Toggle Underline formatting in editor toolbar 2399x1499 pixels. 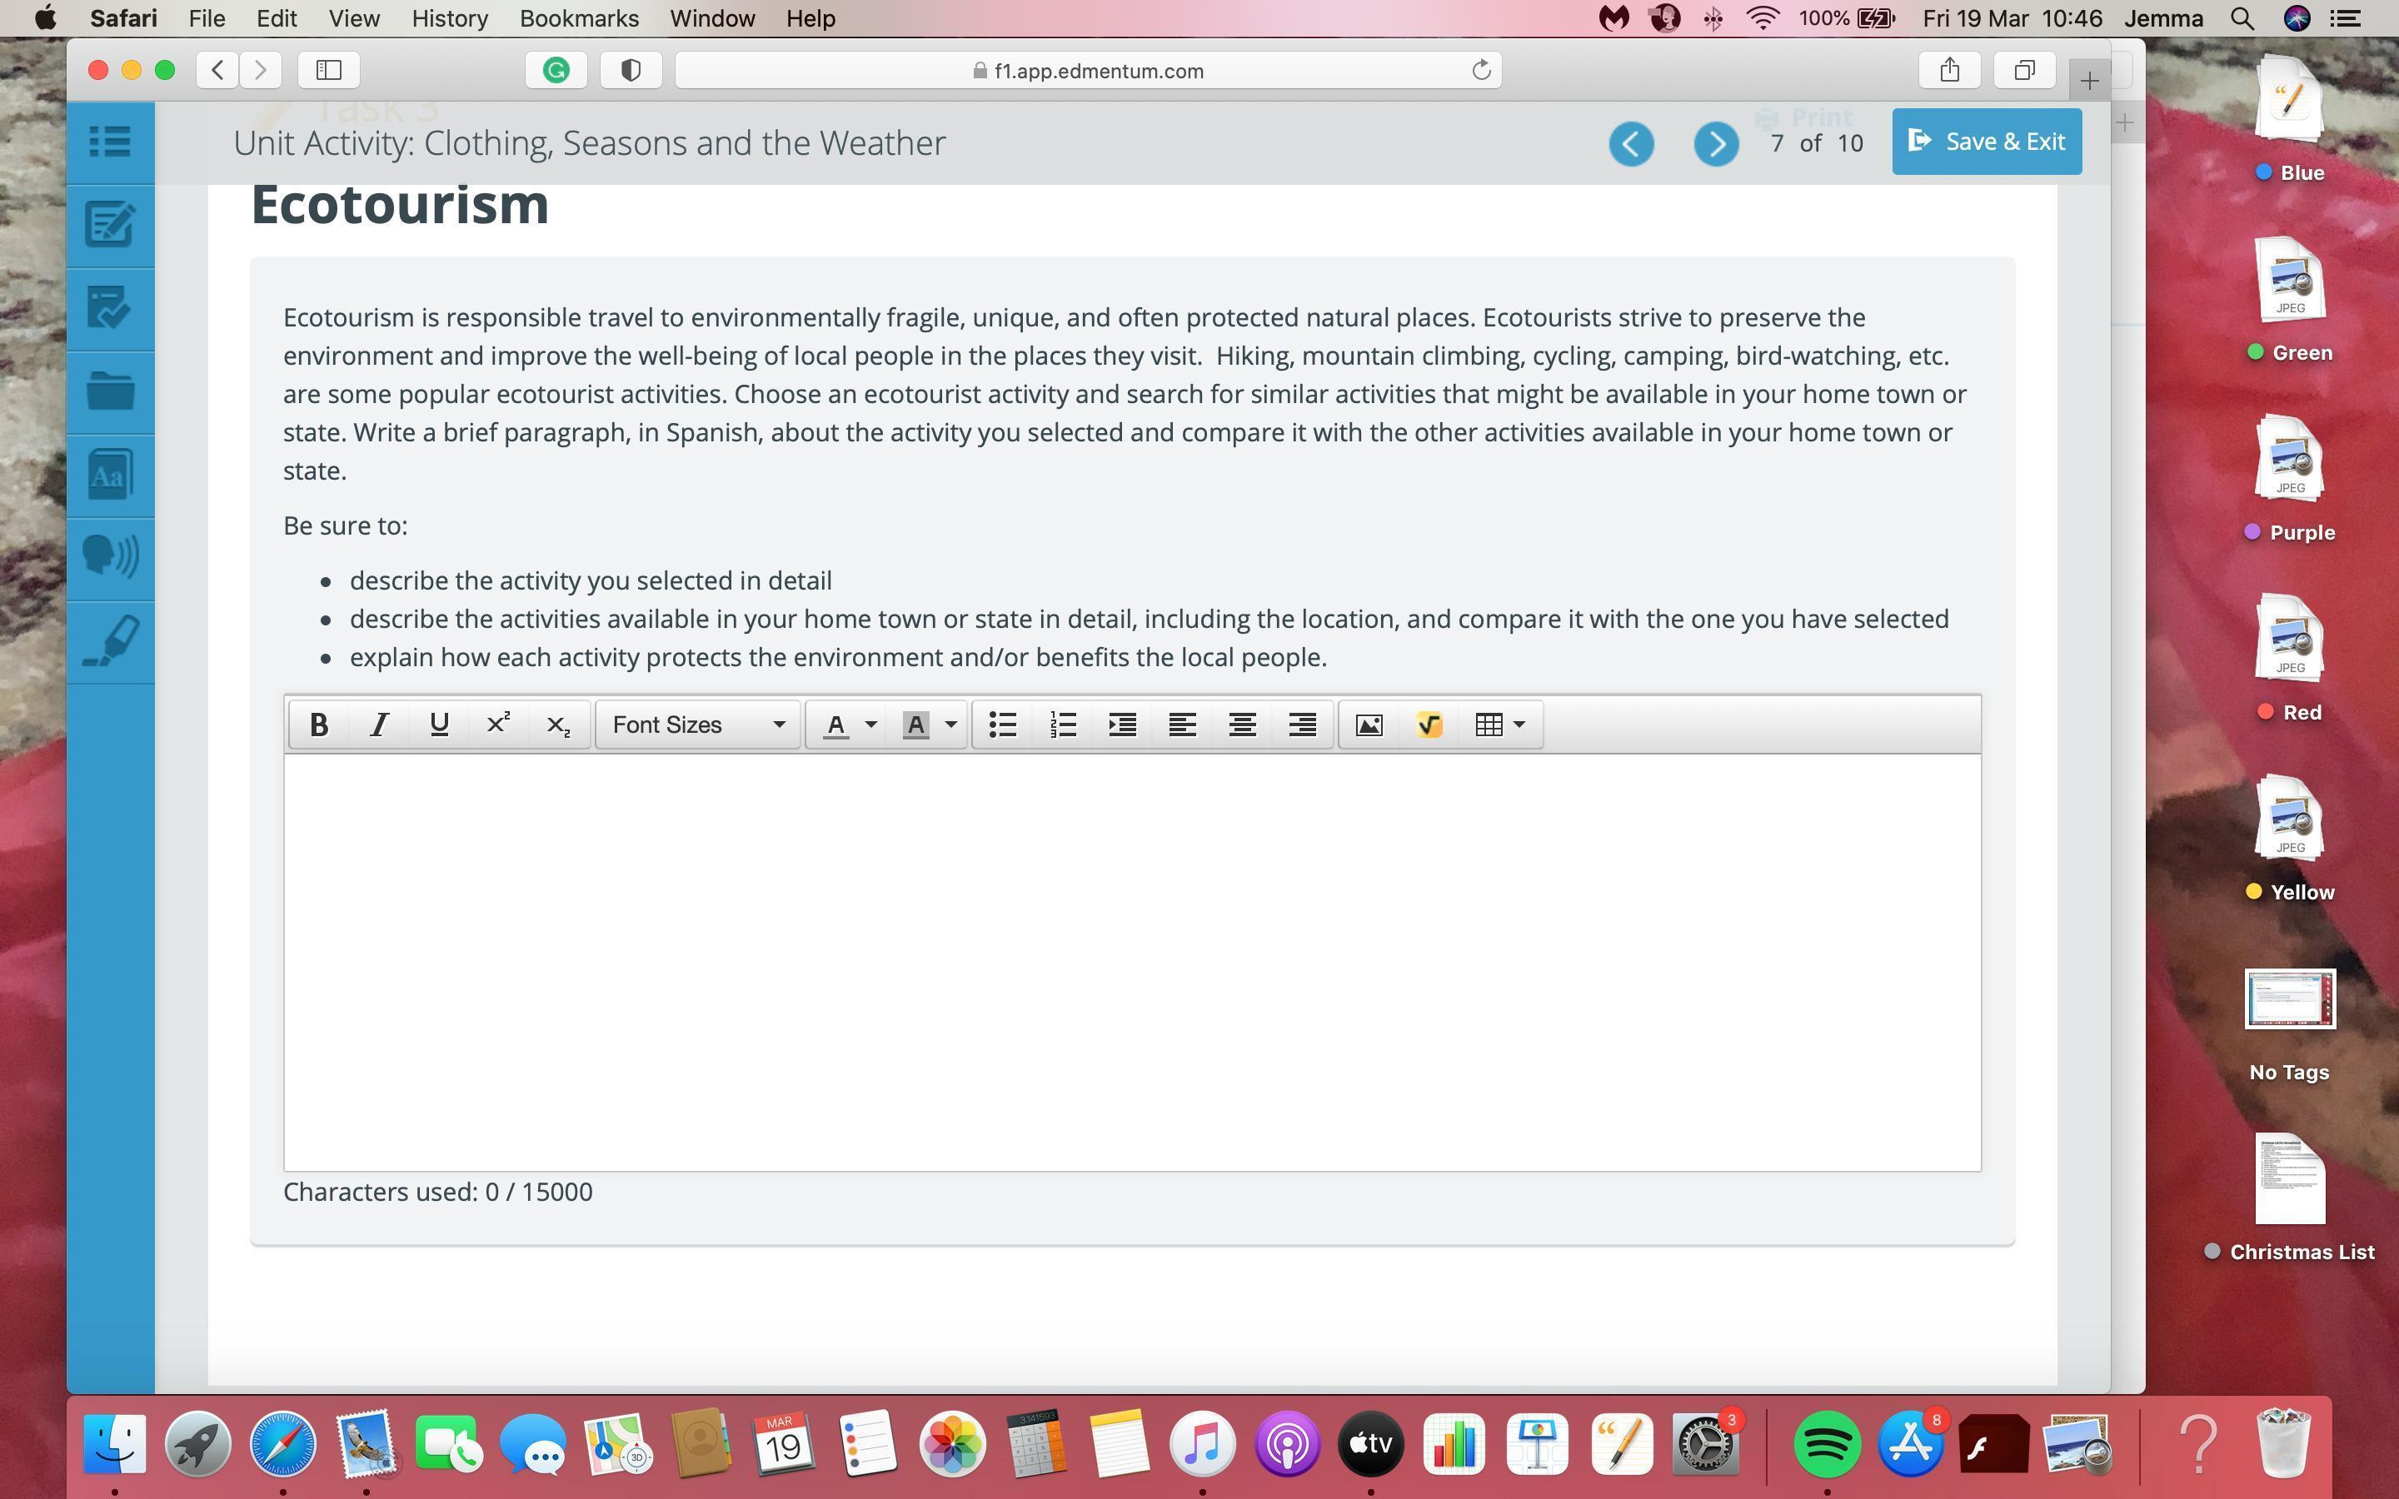tap(439, 725)
